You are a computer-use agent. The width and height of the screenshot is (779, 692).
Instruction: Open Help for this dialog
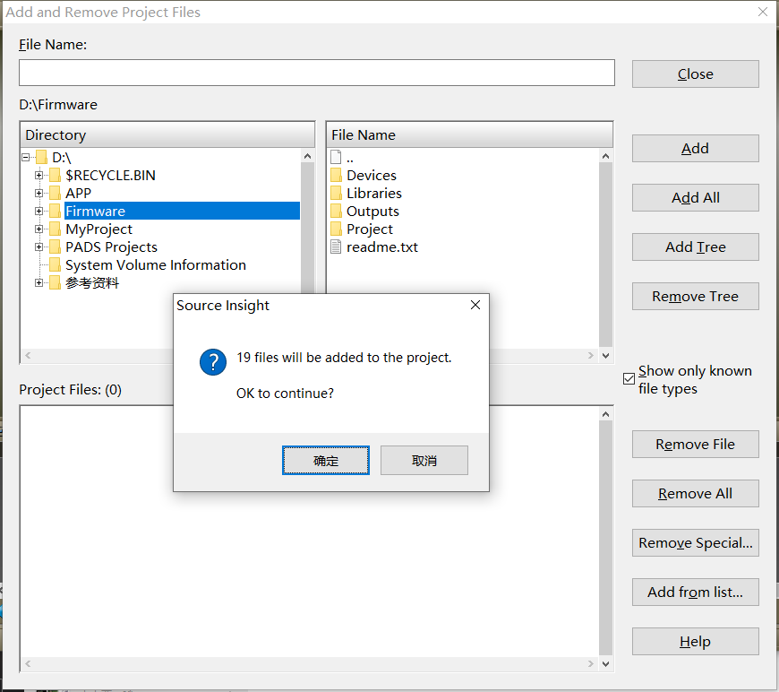(x=695, y=641)
